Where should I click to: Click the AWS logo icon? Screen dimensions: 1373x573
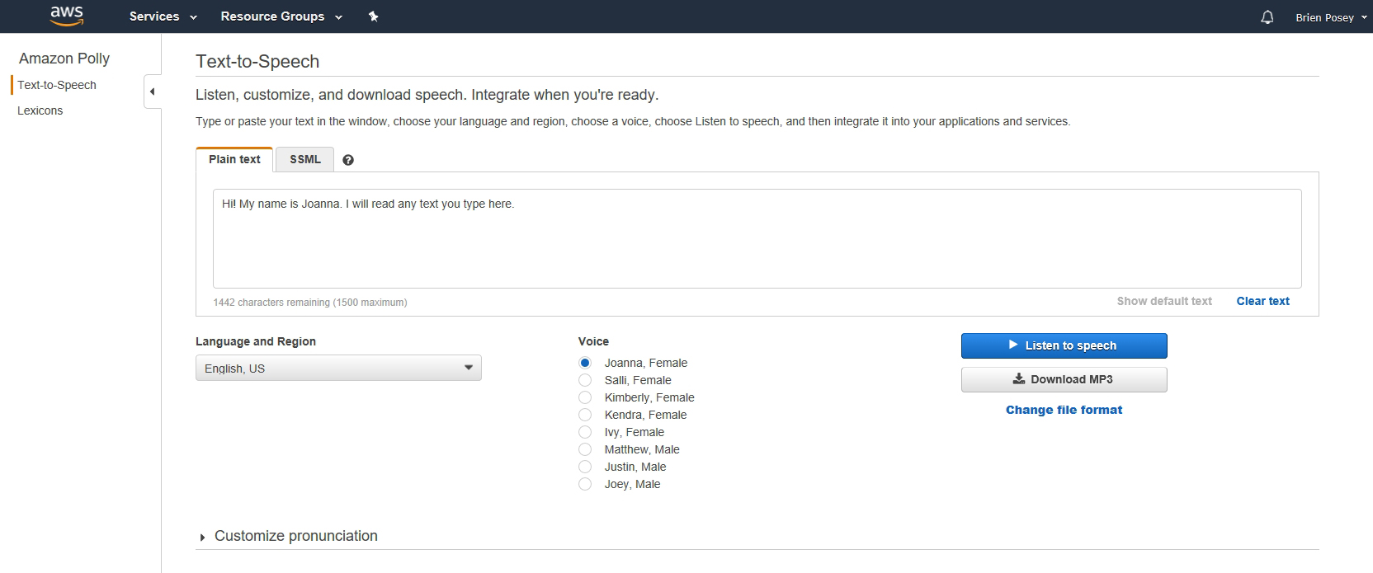pyautogui.click(x=66, y=16)
